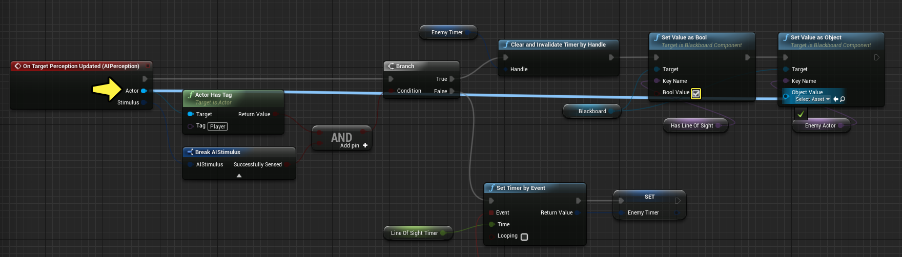This screenshot has height=257, width=902.
Task: Click Target pin on Set Value as Bool
Action: [657, 69]
